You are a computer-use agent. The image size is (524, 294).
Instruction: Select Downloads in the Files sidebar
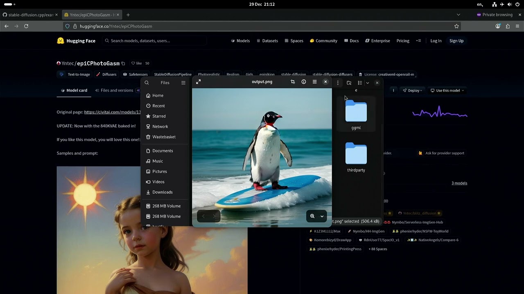point(162,192)
